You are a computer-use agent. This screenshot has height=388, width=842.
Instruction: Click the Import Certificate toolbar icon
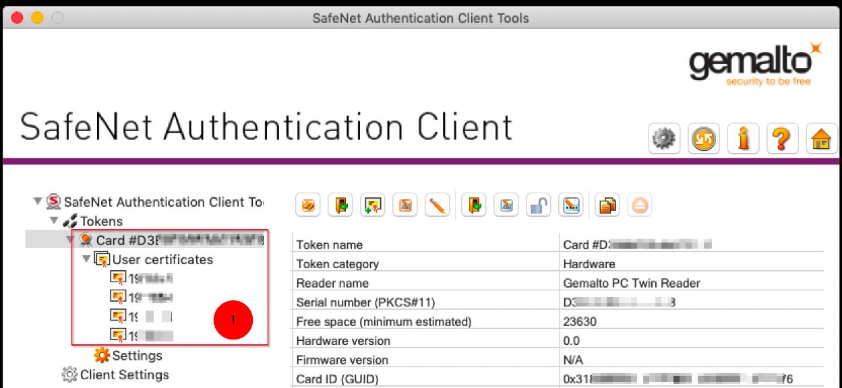(x=373, y=205)
